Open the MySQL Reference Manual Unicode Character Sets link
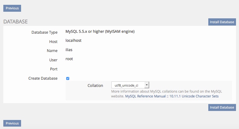Screen dimensions: 239x129 pyautogui.click(x=172, y=97)
